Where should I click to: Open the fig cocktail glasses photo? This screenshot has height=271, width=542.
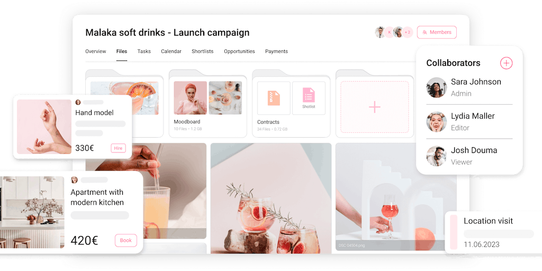271,198
